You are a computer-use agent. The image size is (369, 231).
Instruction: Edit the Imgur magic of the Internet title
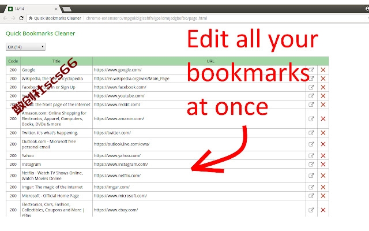(57, 187)
